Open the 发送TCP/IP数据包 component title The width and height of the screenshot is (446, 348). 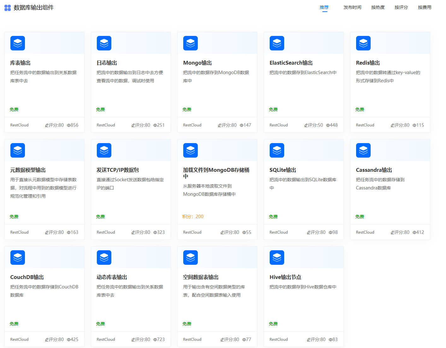click(118, 170)
